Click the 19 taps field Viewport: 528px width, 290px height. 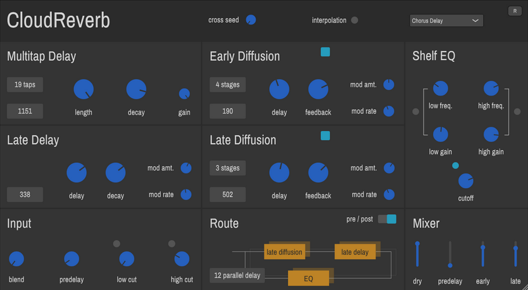tap(25, 85)
